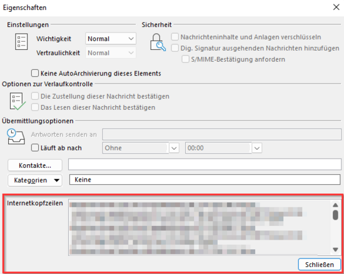Open the 00:00 expiry time dropdown arrow
Screen dimensions: 344x274
[x=257, y=148]
